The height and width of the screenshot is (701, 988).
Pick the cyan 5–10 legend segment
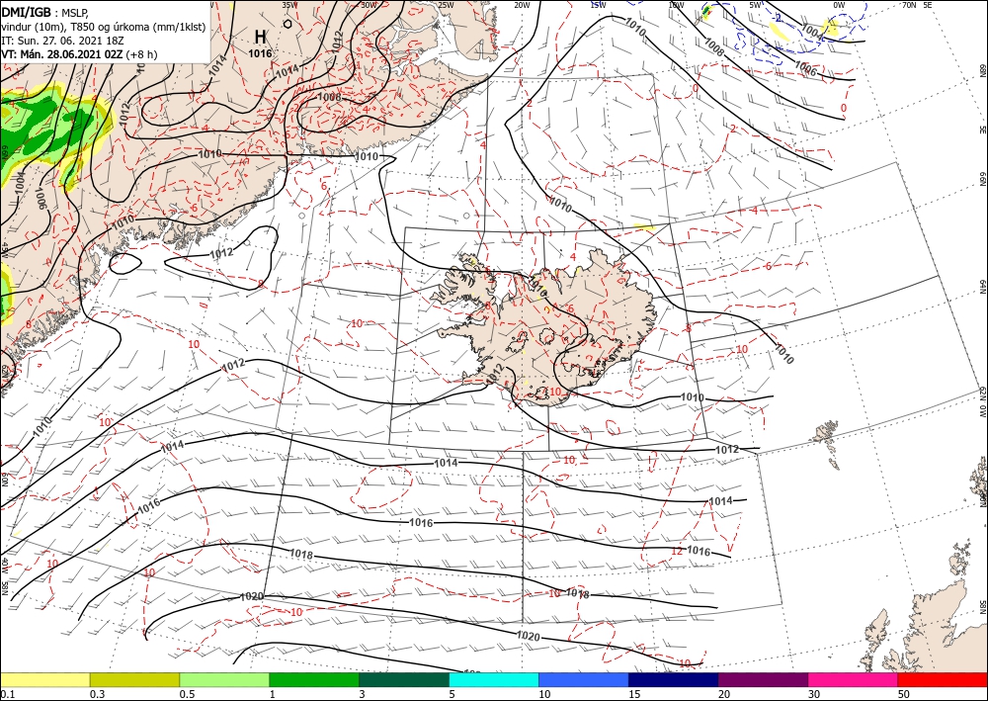pos(494,679)
